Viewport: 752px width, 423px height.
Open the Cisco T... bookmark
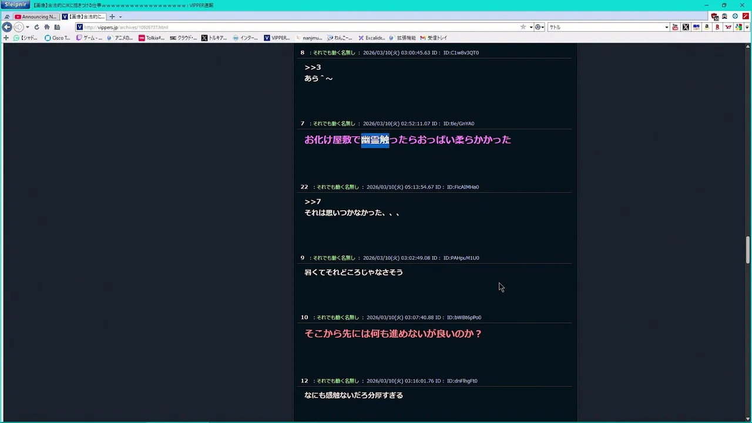click(58, 38)
